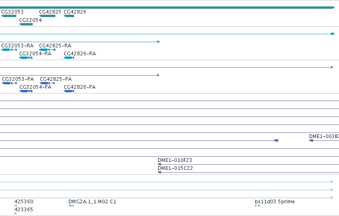
Task: Select the DME1-015C22 arrowhead feature
Action: point(159,172)
